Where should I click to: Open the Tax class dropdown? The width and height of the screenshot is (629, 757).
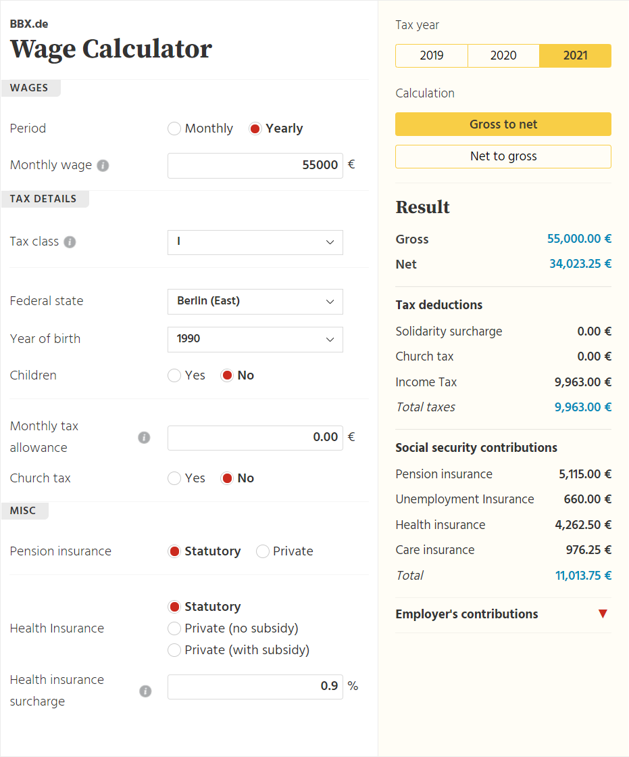click(x=255, y=242)
